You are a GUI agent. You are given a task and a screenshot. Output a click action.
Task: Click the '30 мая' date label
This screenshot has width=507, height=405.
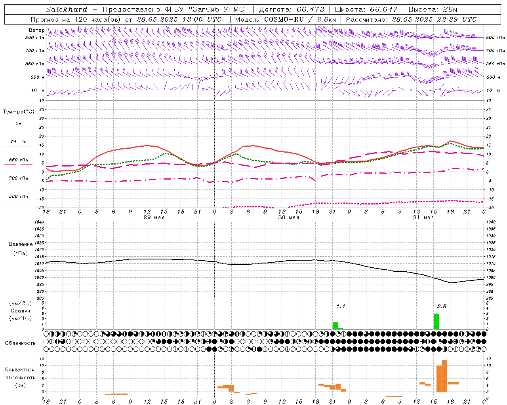click(x=288, y=218)
